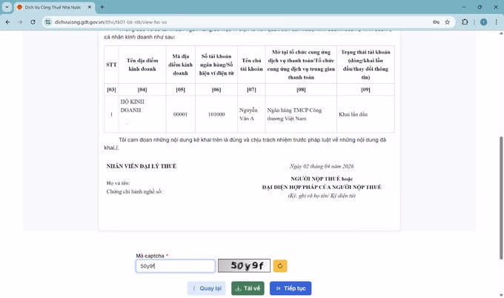Refresh the captcha image
The width and height of the screenshot is (504, 298).
280,265
